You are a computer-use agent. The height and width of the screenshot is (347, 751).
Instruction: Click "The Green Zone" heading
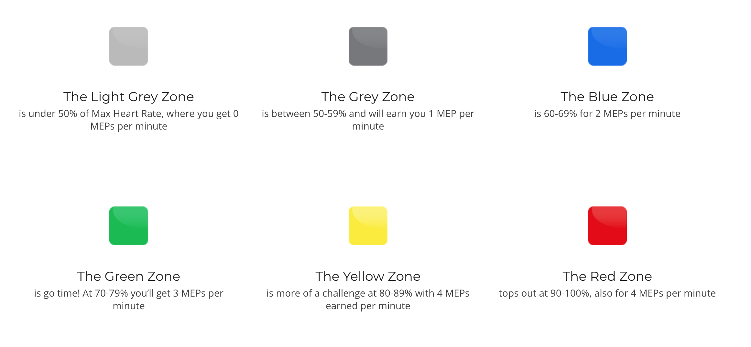pyautogui.click(x=129, y=276)
